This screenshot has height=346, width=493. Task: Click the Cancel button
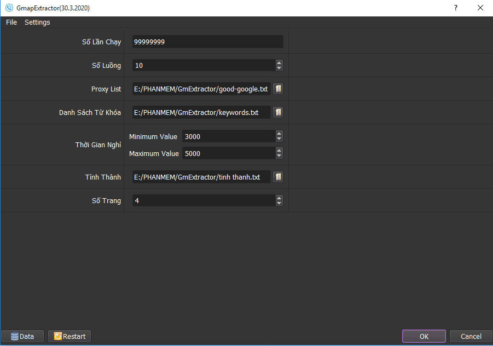[x=471, y=336]
